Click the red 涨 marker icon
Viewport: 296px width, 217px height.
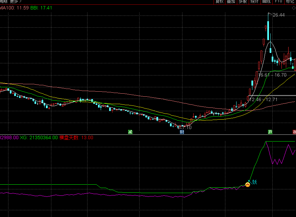pyautogui.click(x=294, y=132)
